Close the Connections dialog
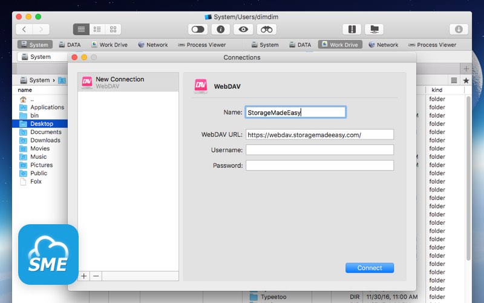This screenshot has width=484, height=303. tap(74, 57)
